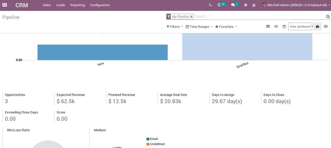Open the Leads menu
Viewport: 331px width, 148px height.
[x=61, y=5]
